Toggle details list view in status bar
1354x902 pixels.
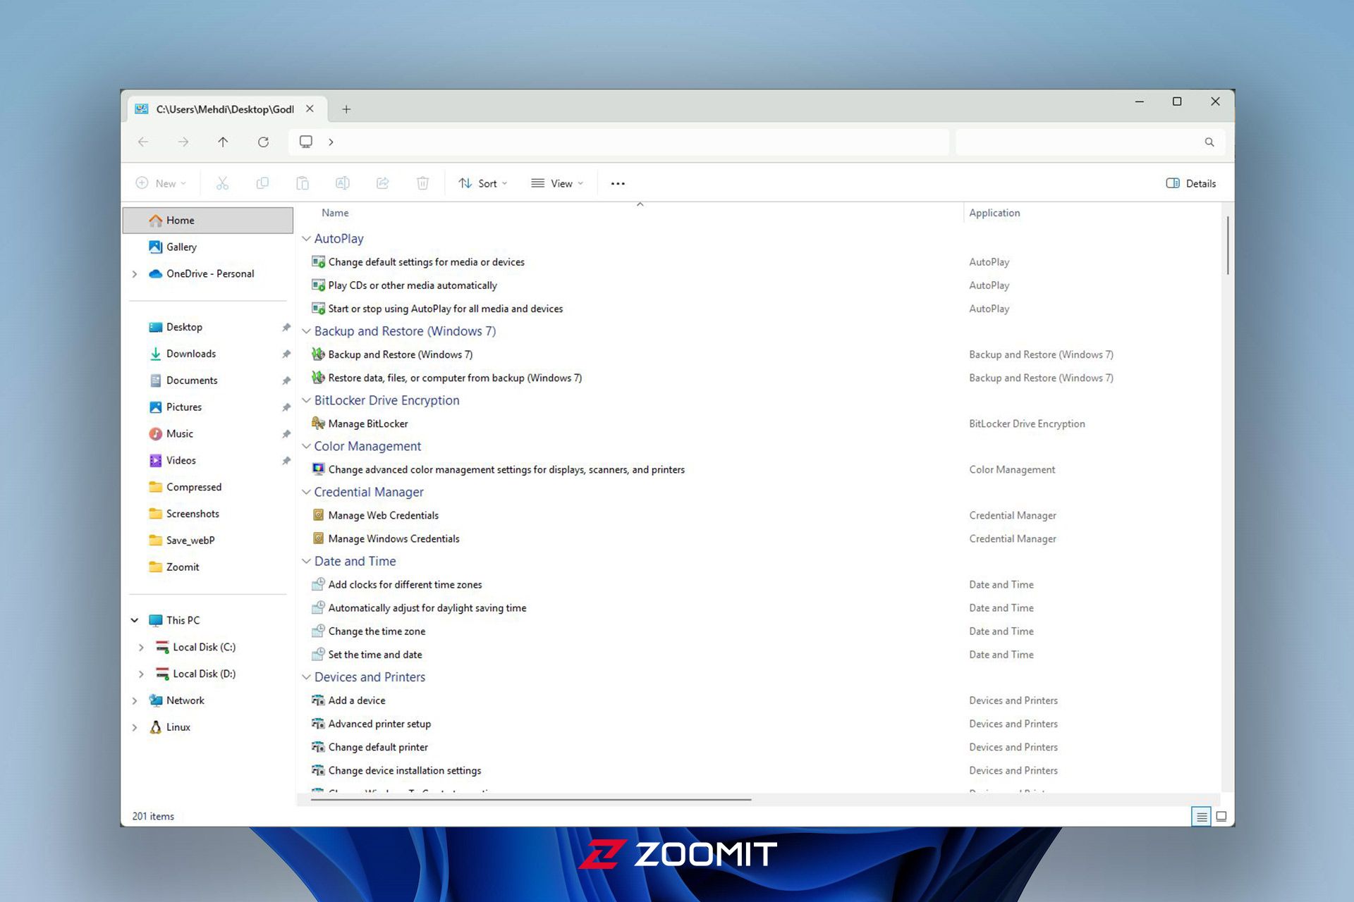[1201, 816]
